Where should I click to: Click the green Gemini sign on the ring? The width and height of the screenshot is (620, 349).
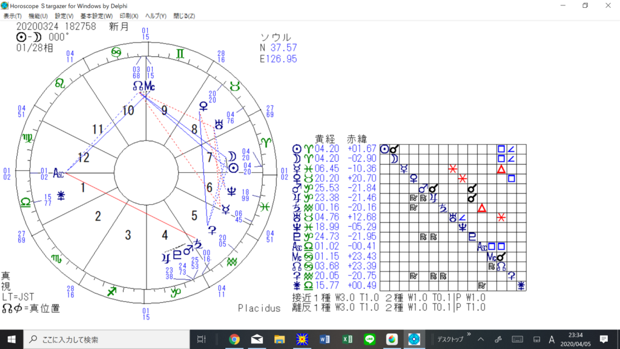[180, 53]
